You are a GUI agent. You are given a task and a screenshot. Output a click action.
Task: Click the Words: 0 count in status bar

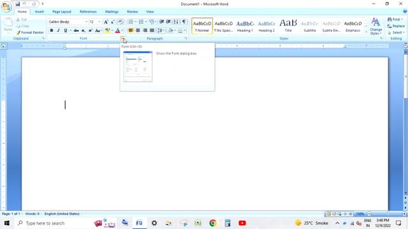(33, 214)
